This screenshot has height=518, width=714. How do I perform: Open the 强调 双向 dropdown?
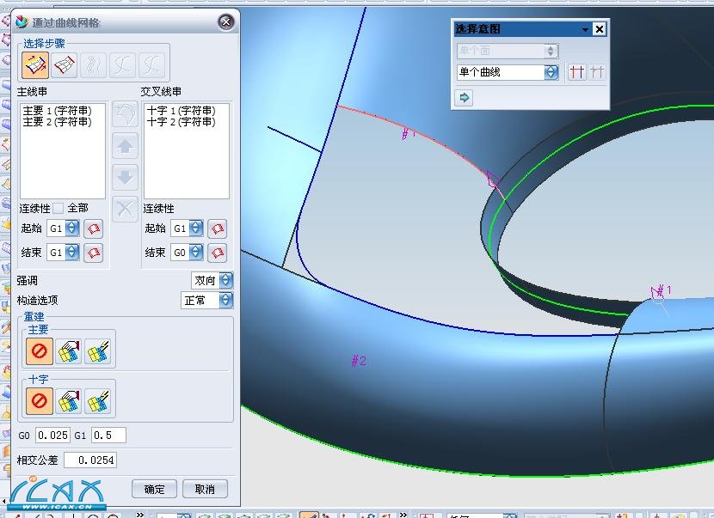(225, 281)
